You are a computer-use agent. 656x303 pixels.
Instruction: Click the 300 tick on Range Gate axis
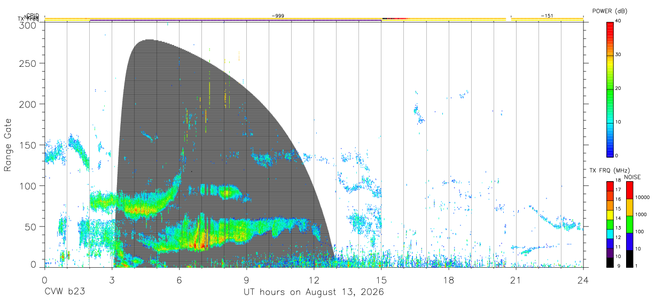click(27, 25)
